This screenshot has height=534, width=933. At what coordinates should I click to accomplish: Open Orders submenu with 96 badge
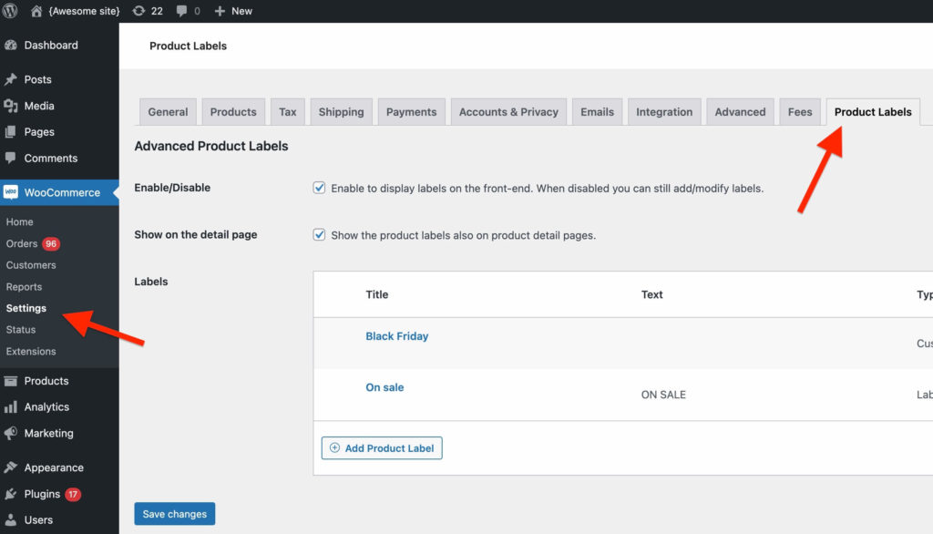tap(33, 243)
